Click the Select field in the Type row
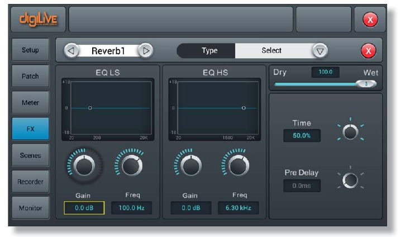400x237 pixels. [274, 50]
